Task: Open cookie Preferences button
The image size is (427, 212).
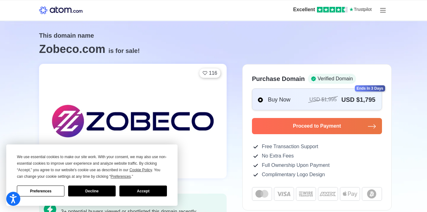Action: coord(41,191)
